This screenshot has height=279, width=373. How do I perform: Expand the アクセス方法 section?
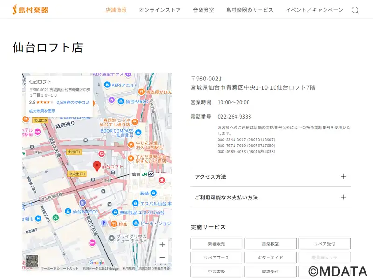(x=270, y=177)
